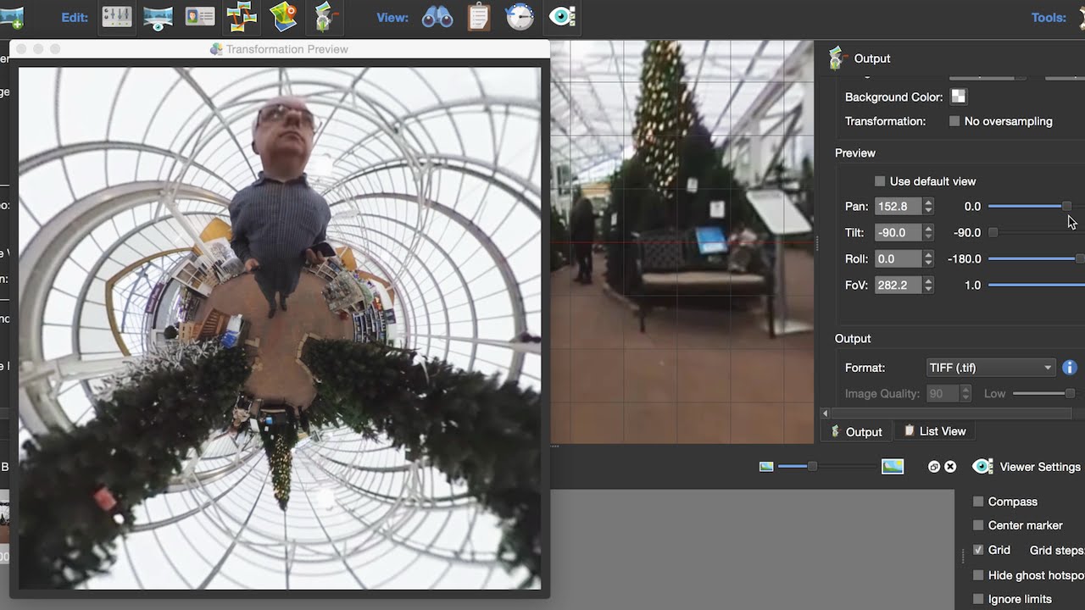Enable the Use default view checkbox
Viewport: 1085px width, 610px height.
pos(880,181)
